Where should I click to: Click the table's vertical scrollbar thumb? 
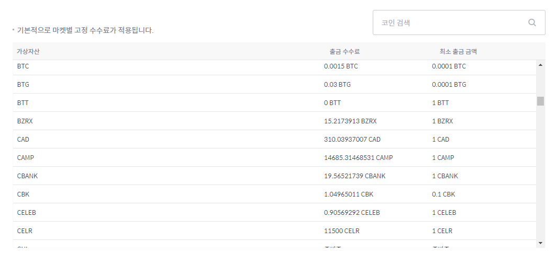[540, 101]
